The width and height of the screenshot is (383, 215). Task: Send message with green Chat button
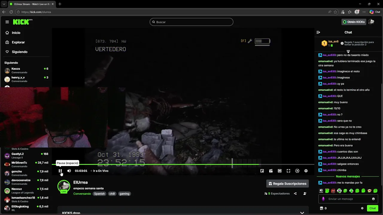click(373, 208)
